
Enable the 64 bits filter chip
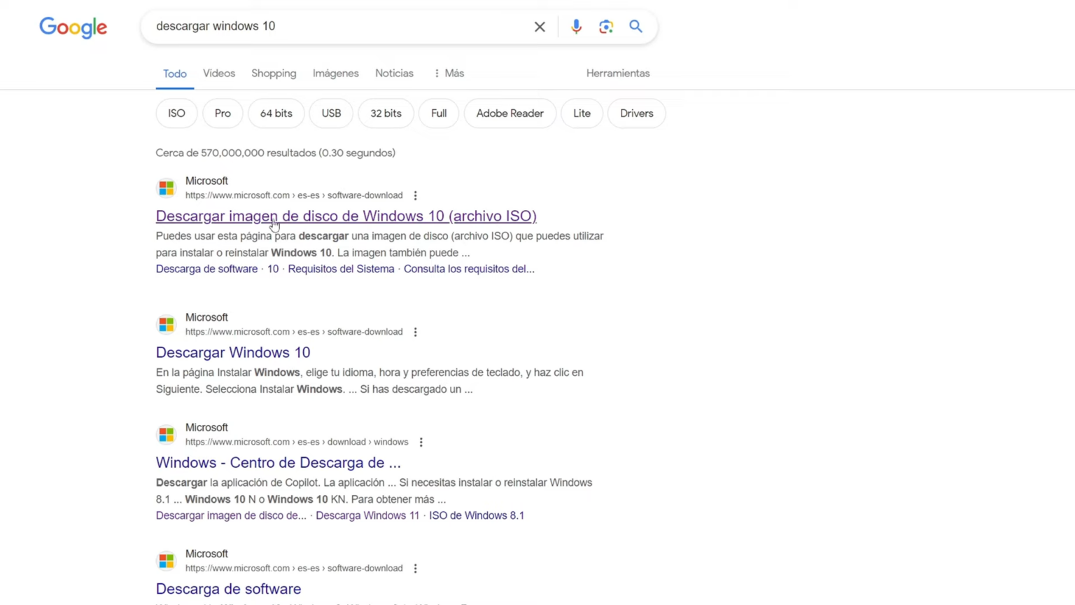(x=276, y=113)
